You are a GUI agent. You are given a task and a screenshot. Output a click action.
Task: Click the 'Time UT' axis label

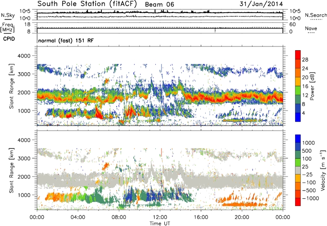[x=160, y=224]
